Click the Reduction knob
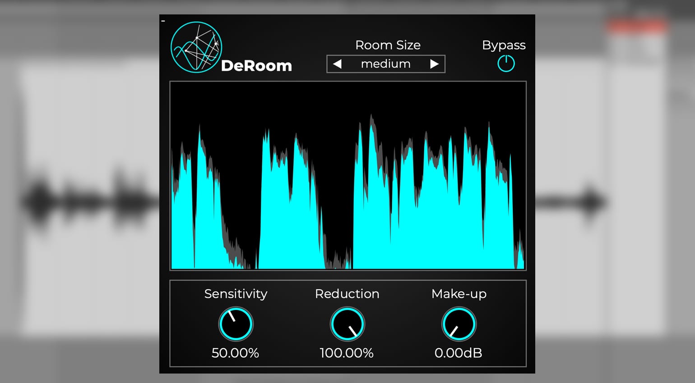 coord(347,324)
